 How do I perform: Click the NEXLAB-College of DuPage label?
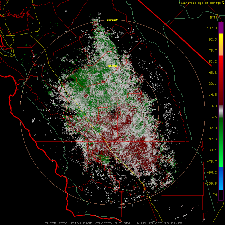click(x=201, y=3)
